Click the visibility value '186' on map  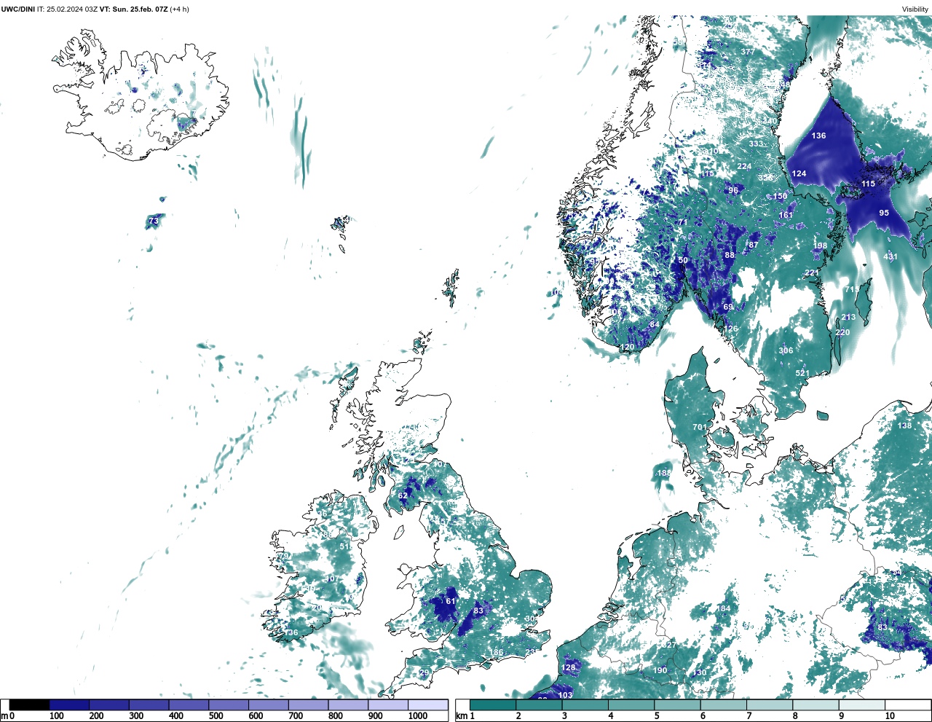tap(496, 653)
